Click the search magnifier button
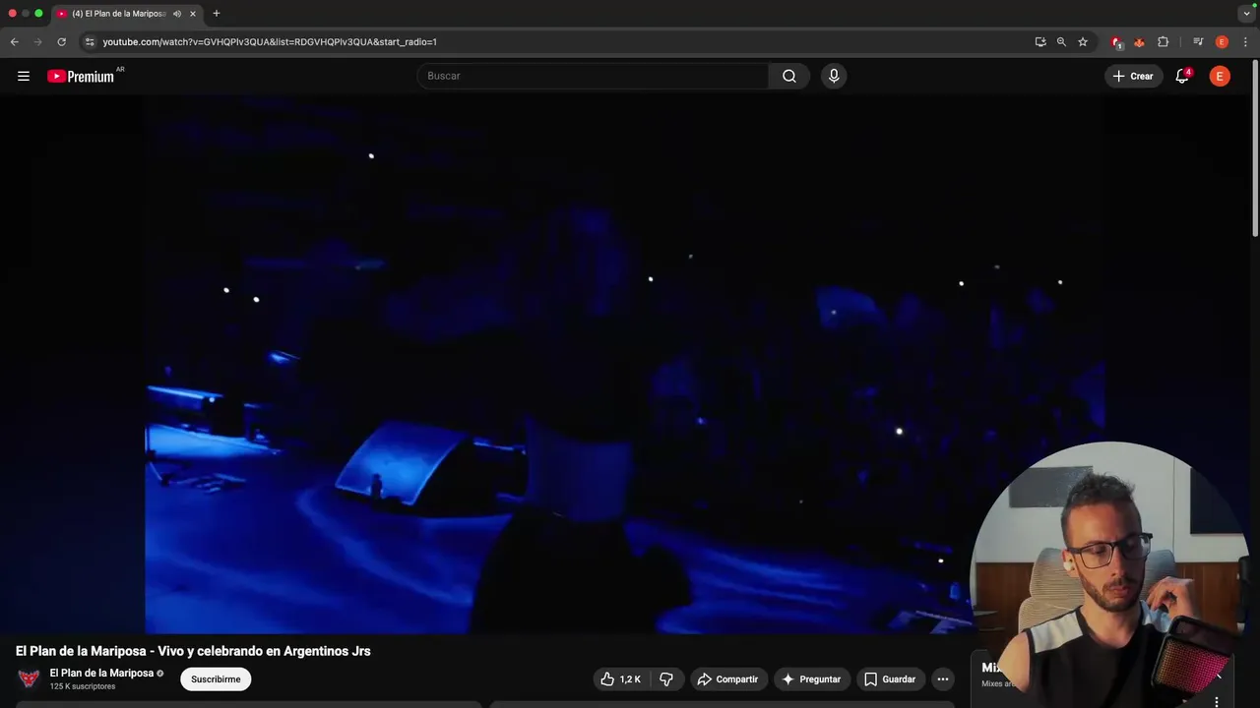 coord(789,76)
